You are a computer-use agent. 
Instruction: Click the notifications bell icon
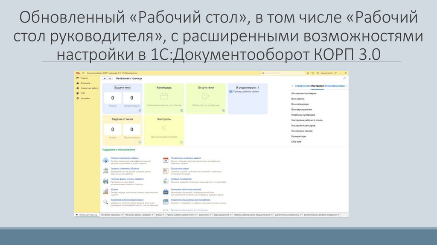[308, 73]
